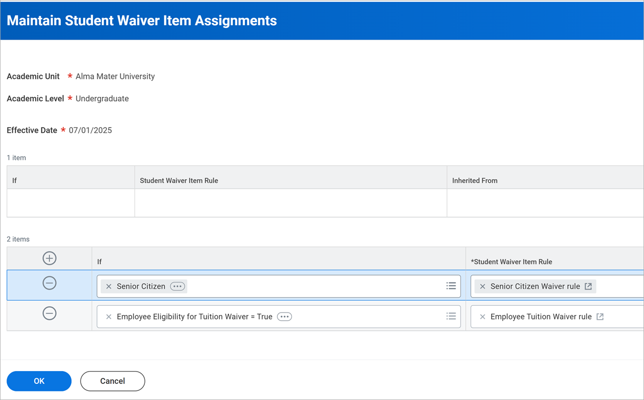Click the Senior Citizen Waiver rule field
Viewport: 644px width, 400px height.
[557, 286]
